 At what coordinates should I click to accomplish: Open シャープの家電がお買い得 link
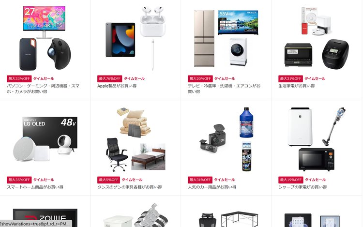[302, 187]
